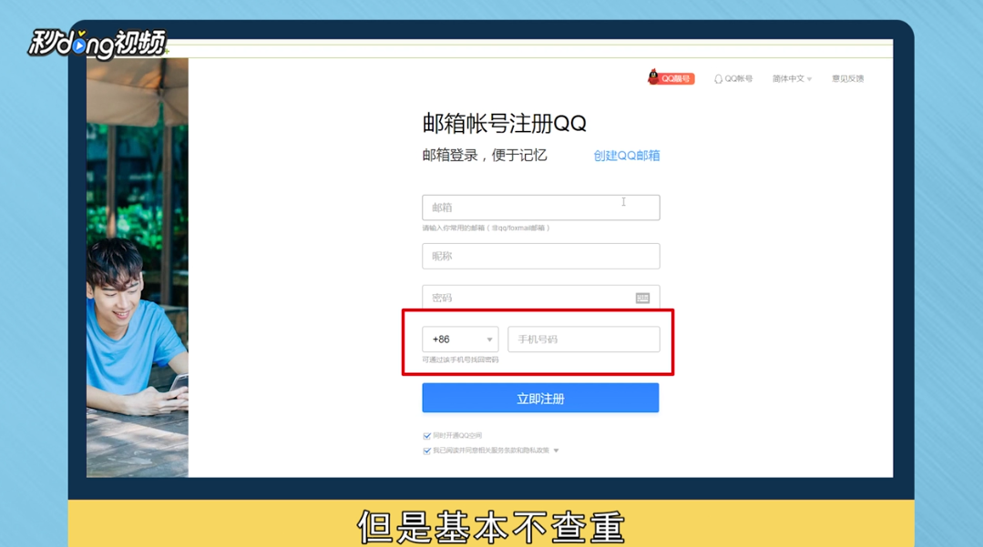
Task: Click the 立即注册 register button
Action: tap(540, 398)
